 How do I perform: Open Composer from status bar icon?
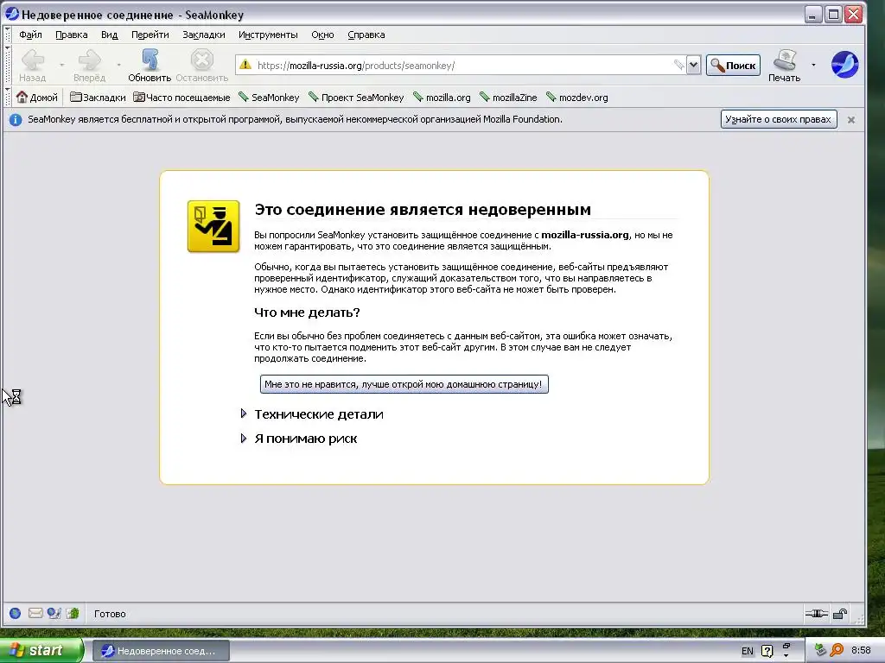pos(54,614)
